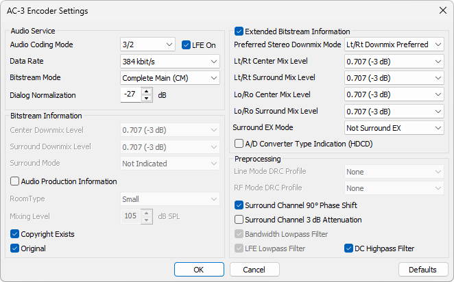Open the Audio Coding Mode dropdown
This screenshot has width=454, height=282.
pos(147,44)
